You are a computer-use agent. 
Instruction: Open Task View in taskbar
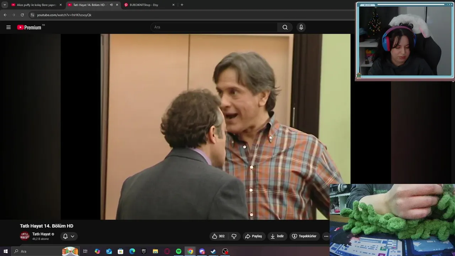coord(85,251)
